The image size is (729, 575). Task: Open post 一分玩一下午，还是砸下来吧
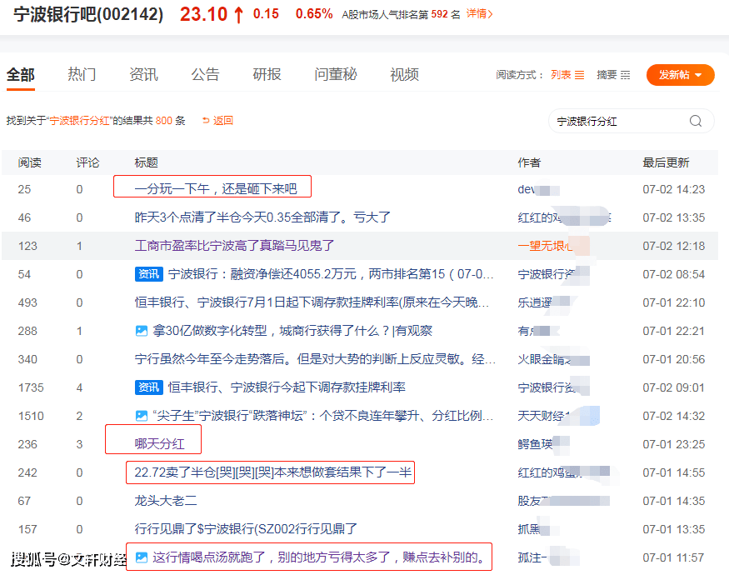(216, 189)
